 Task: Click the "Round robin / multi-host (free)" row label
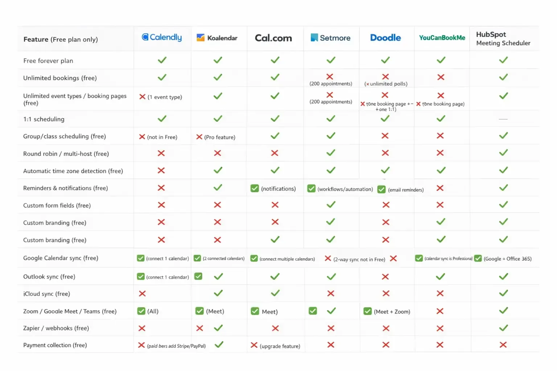(x=66, y=154)
